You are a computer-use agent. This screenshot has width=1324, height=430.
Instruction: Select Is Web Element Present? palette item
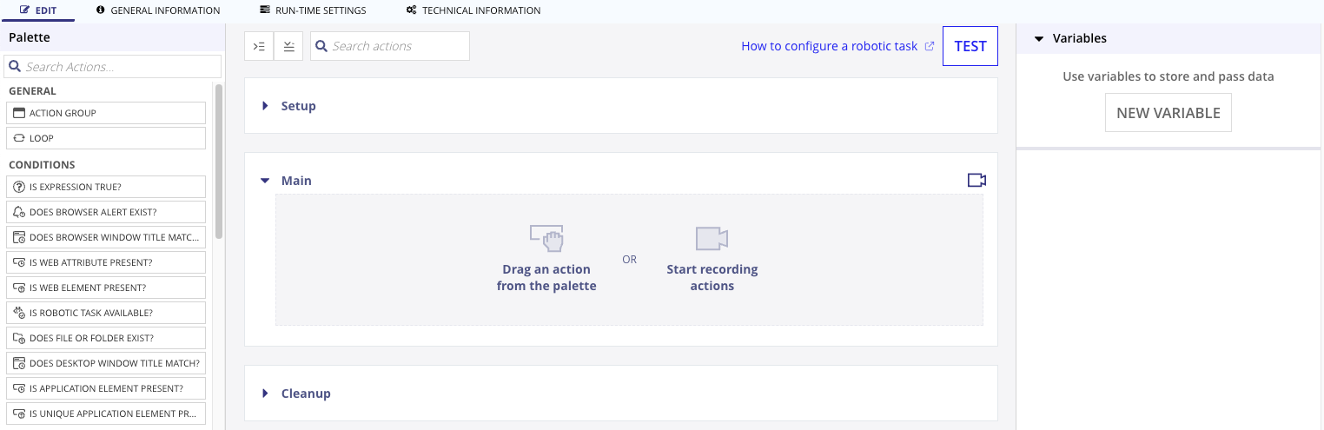pyautogui.click(x=105, y=288)
